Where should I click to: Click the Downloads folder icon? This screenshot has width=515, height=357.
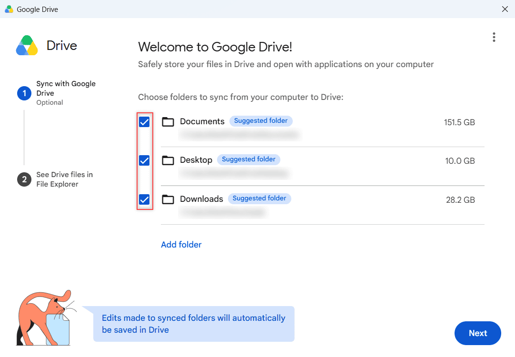tap(168, 199)
